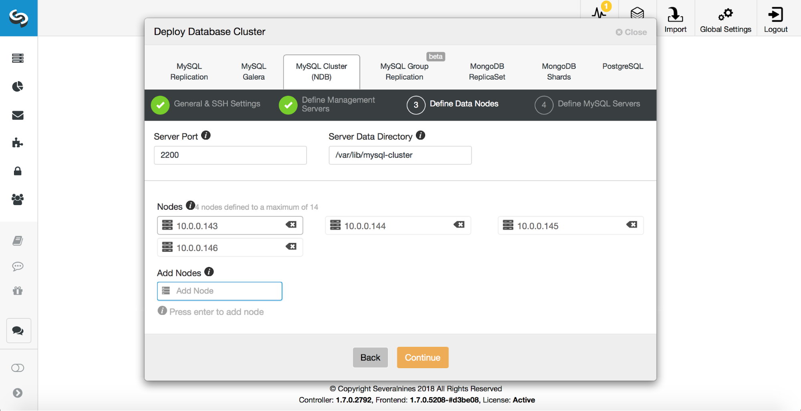The width and height of the screenshot is (801, 411).
Task: Click the Nodes info icon
Action: click(190, 205)
